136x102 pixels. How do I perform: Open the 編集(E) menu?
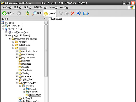(18, 8)
